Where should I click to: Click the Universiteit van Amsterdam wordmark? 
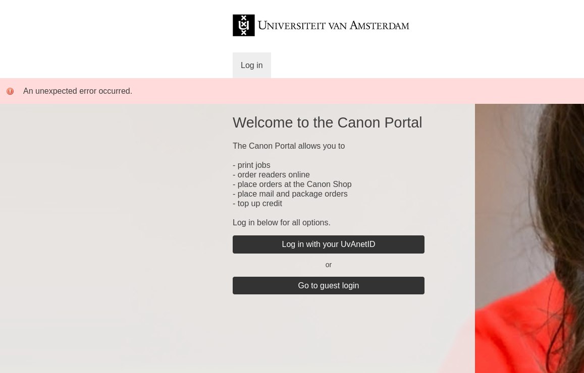coord(333,25)
